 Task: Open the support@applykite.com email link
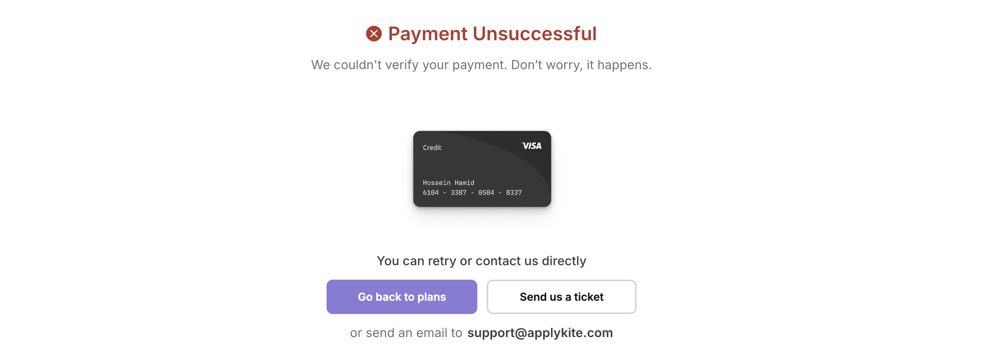[x=540, y=333]
